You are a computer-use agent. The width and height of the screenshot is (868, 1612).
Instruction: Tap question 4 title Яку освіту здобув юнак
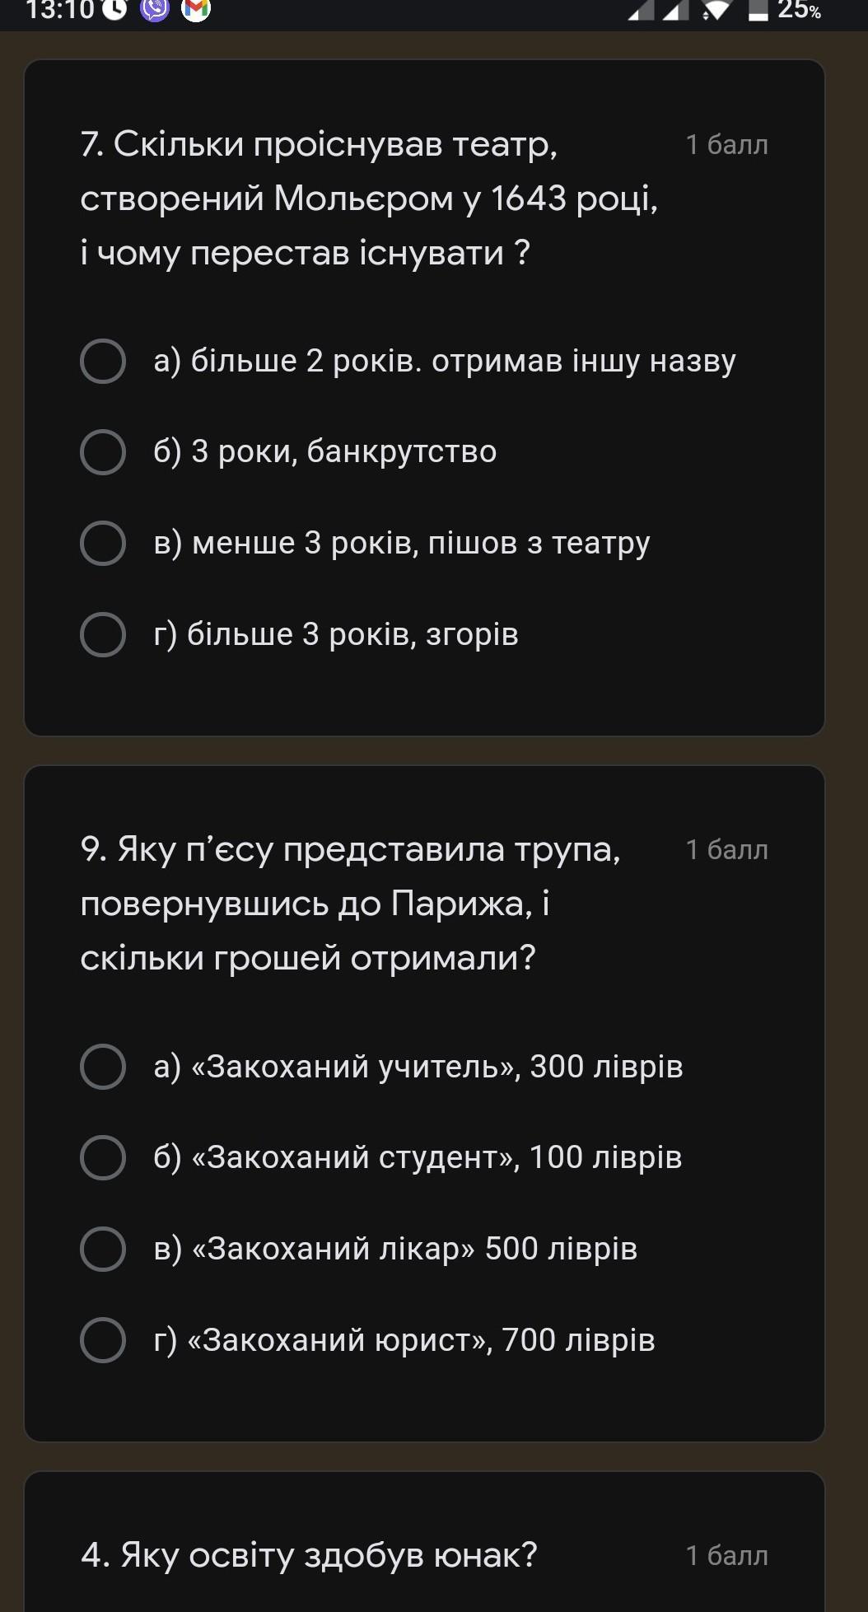[309, 1555]
